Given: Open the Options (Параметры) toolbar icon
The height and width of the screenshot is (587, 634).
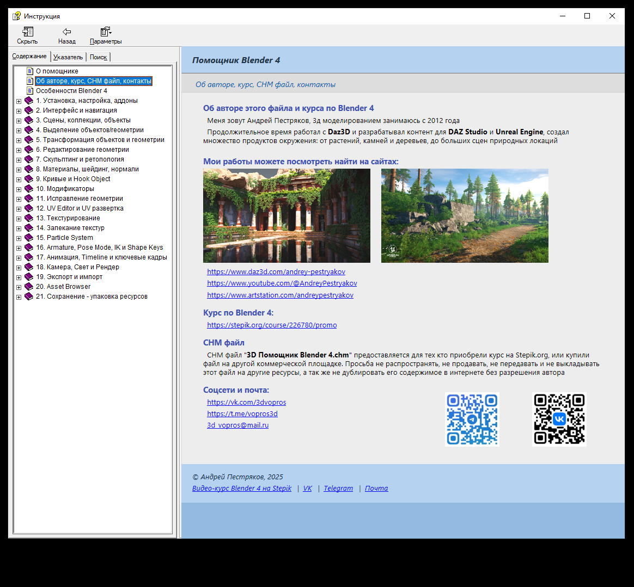Looking at the screenshot, I should [x=105, y=32].
